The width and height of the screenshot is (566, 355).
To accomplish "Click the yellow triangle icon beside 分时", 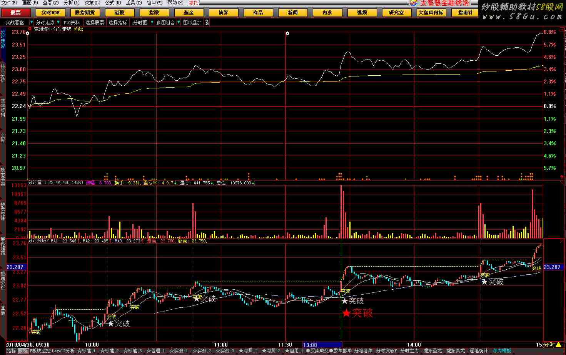I will click(559, 345).
